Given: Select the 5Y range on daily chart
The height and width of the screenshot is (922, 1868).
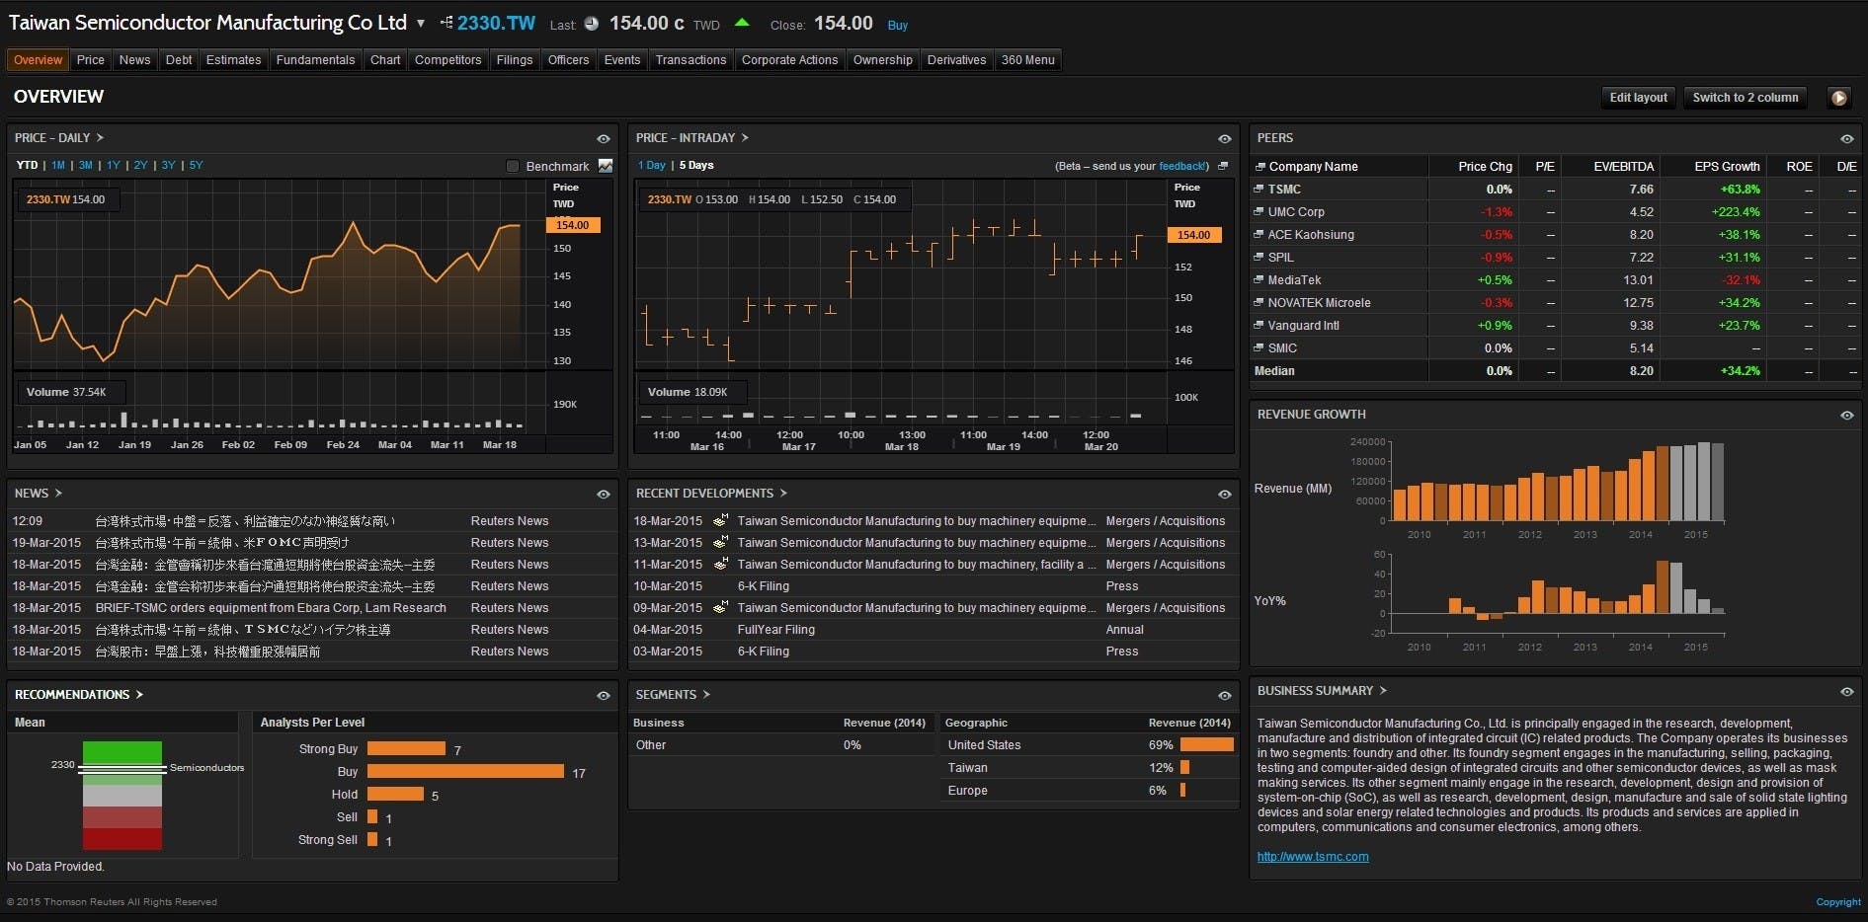Looking at the screenshot, I should coord(196,165).
